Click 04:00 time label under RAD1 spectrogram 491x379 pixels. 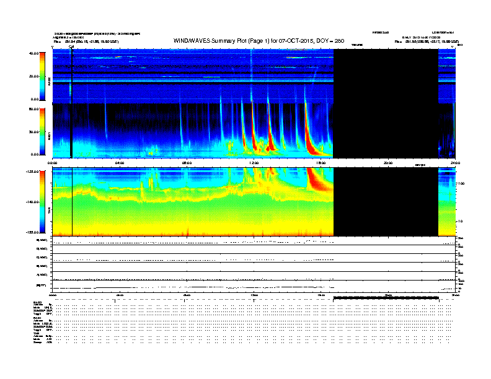coord(120,163)
